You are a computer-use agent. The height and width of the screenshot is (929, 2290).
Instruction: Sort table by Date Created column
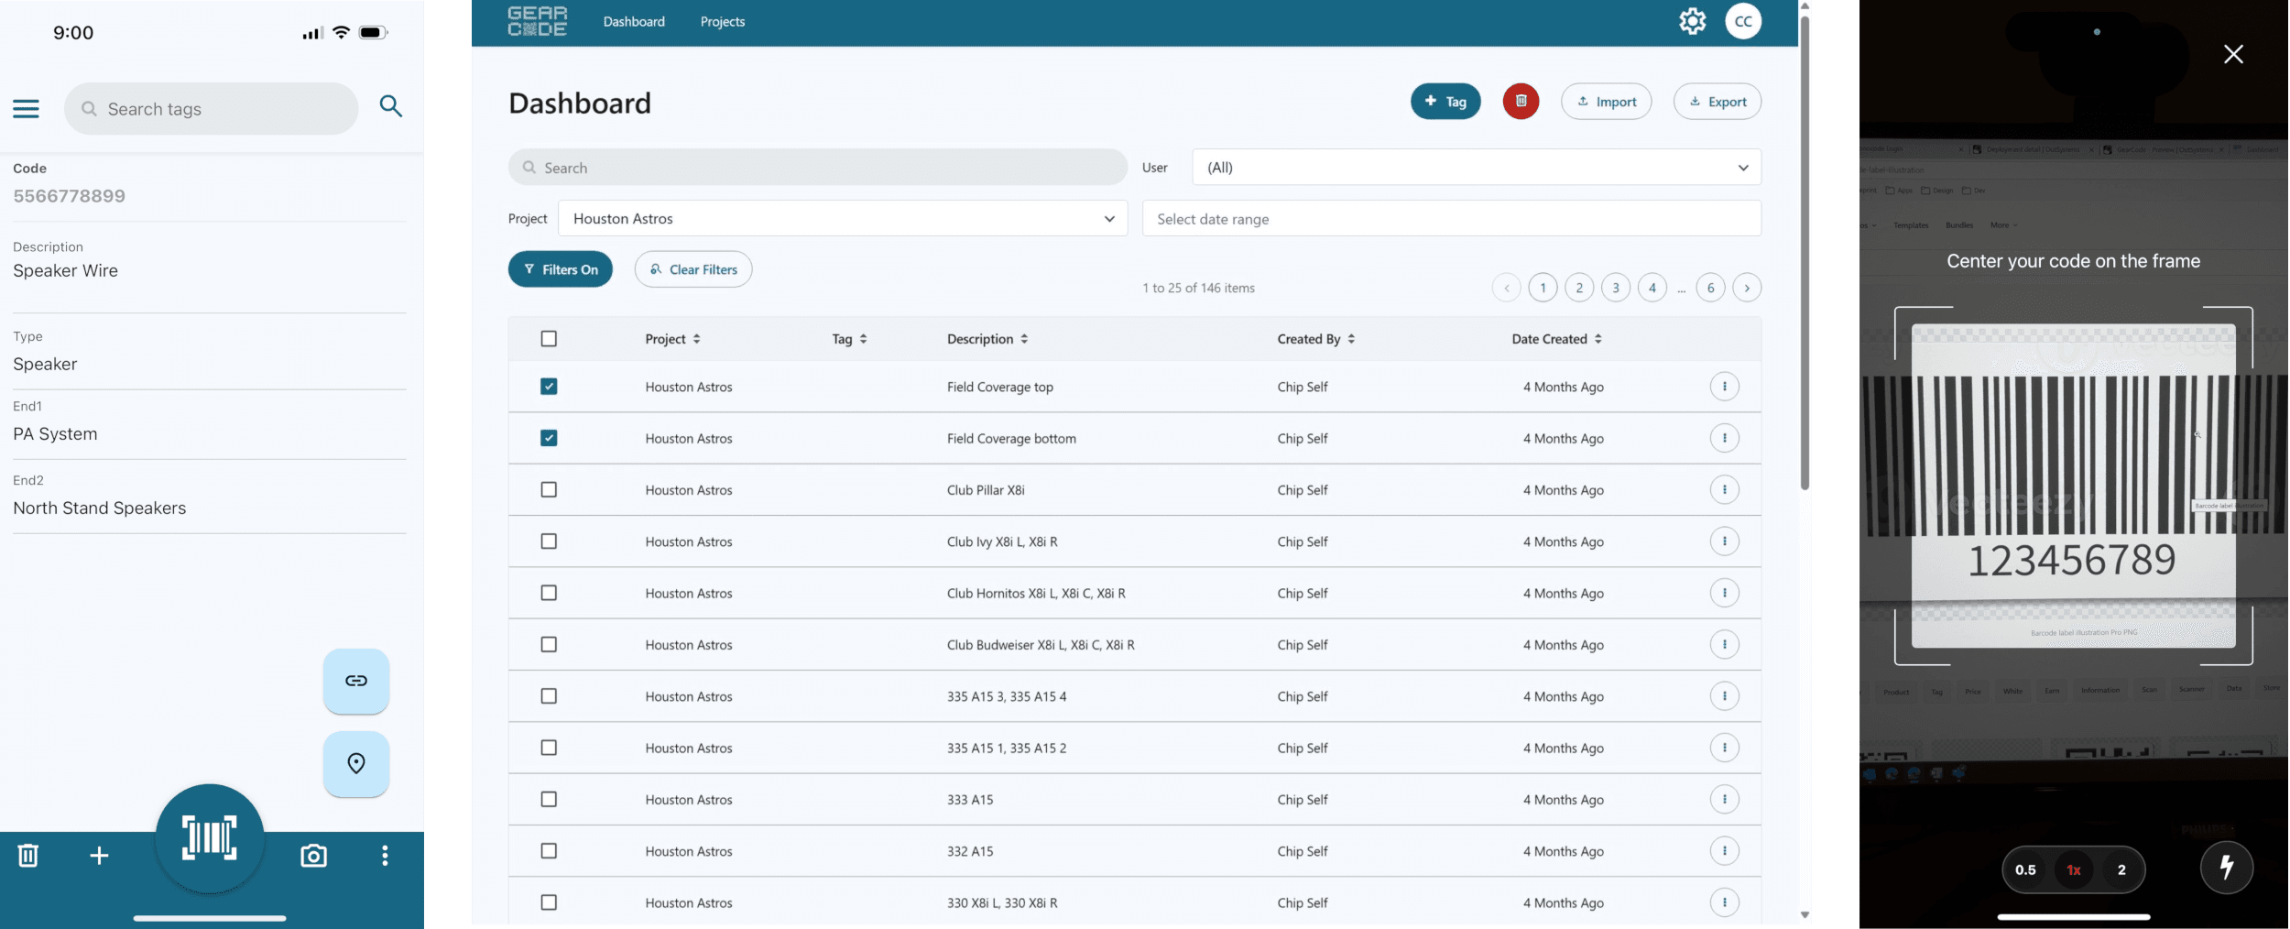[x=1557, y=339]
